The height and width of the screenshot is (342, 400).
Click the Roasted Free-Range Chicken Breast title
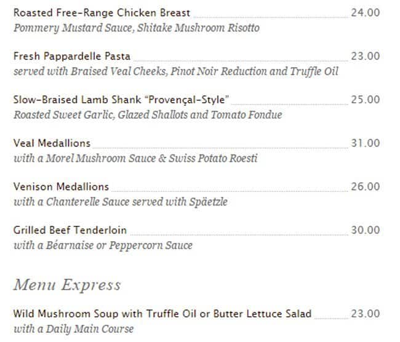[102, 13]
